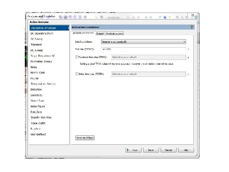Select Worst Case analysis
The width and height of the screenshot is (229, 172).
(49, 101)
